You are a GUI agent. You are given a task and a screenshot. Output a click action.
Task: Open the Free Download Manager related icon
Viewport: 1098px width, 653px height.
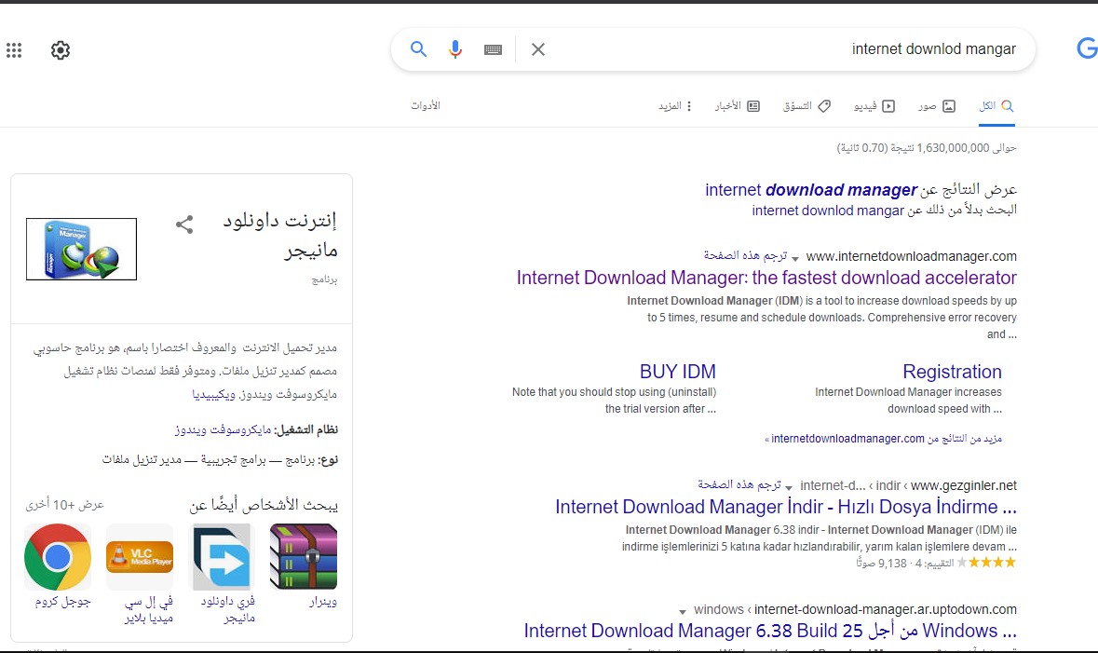pos(222,557)
